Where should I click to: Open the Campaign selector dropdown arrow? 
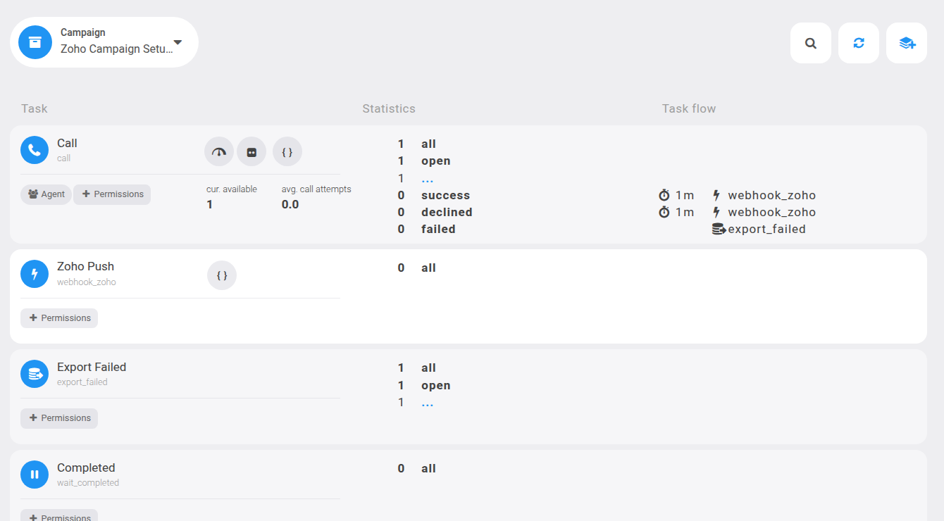(x=178, y=42)
